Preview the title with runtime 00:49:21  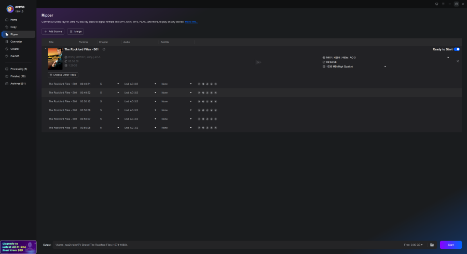(x=199, y=84)
